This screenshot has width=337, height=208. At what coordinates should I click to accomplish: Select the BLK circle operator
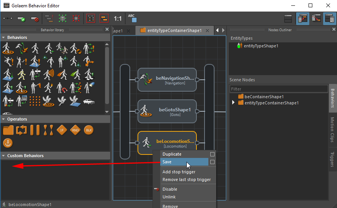point(89,130)
